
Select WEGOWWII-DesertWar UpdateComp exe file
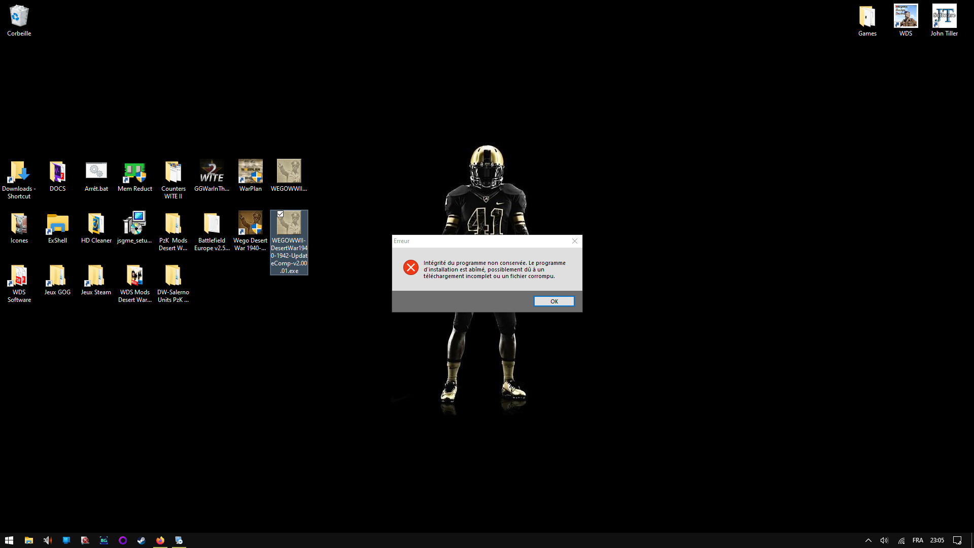tap(289, 243)
